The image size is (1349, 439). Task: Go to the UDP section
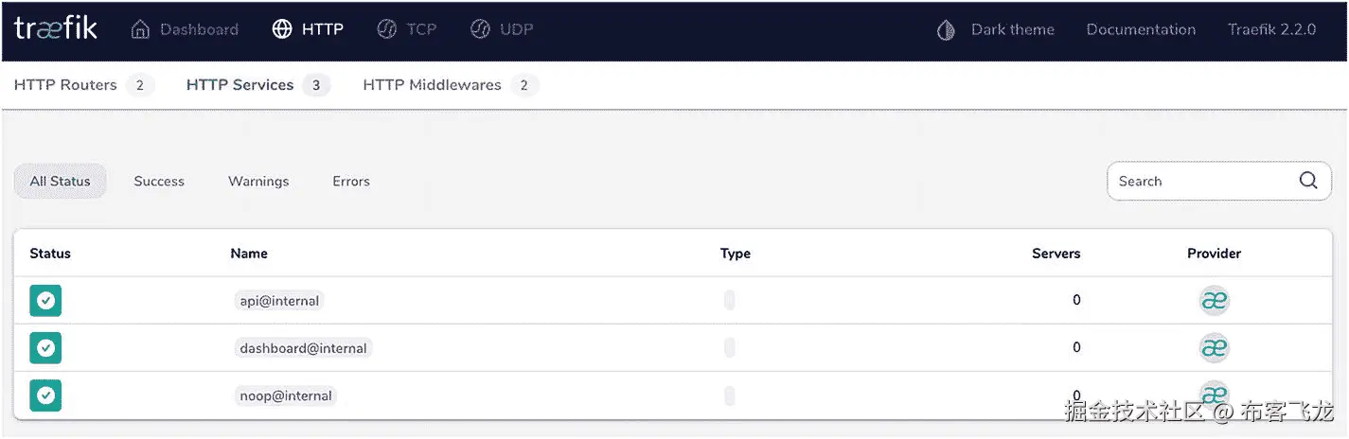[x=502, y=29]
